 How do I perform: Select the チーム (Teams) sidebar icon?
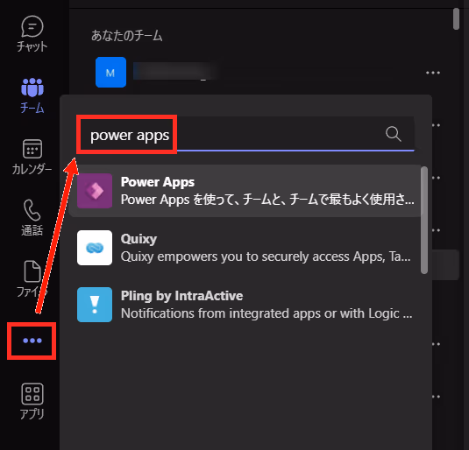point(32,95)
